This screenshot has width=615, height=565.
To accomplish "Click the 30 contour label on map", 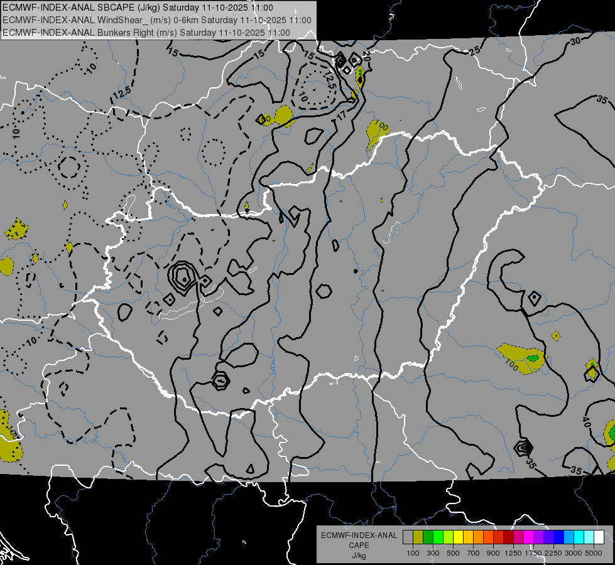I will coord(575,41).
